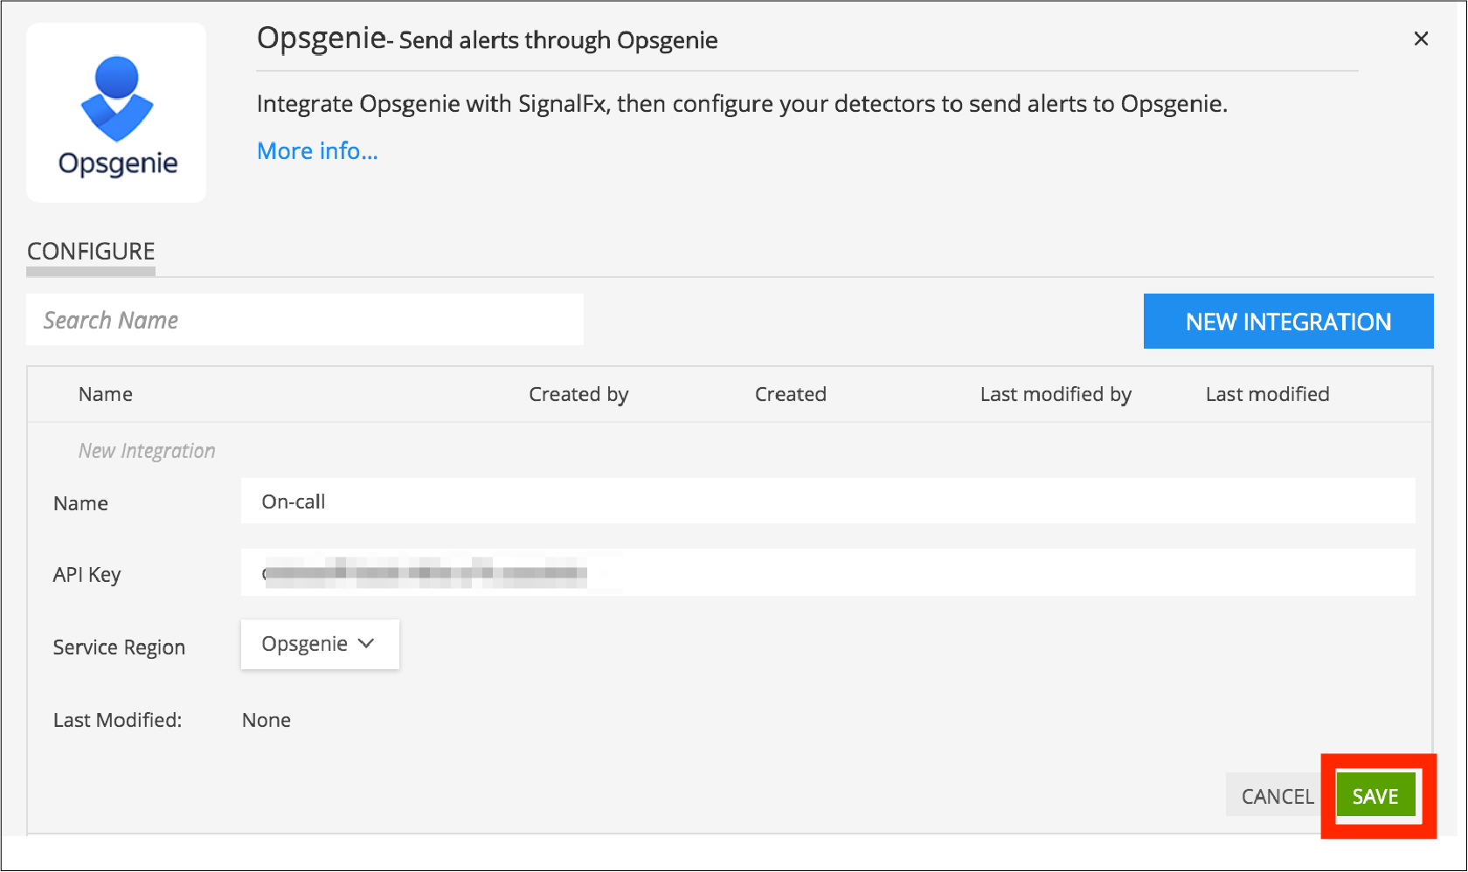The height and width of the screenshot is (872, 1468).
Task: Cancel the new integration
Action: pyautogui.click(x=1278, y=796)
